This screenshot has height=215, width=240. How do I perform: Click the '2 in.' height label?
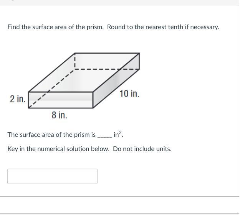[x=18, y=99]
